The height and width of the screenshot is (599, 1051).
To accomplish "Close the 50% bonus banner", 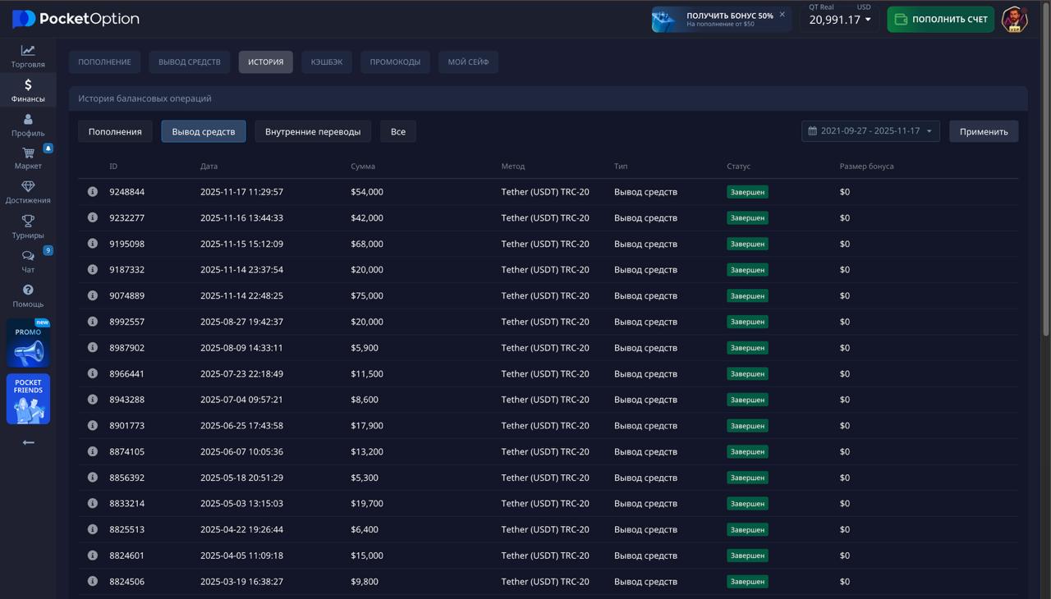I will (782, 14).
